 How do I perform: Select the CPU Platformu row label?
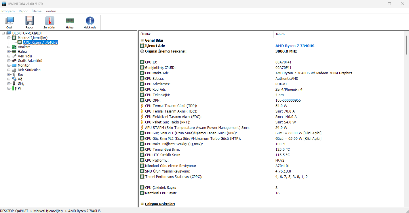click(x=157, y=160)
